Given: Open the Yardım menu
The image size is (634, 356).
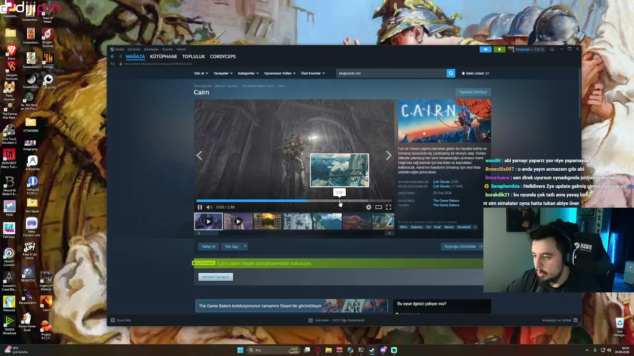Looking at the screenshot, I should click(181, 49).
